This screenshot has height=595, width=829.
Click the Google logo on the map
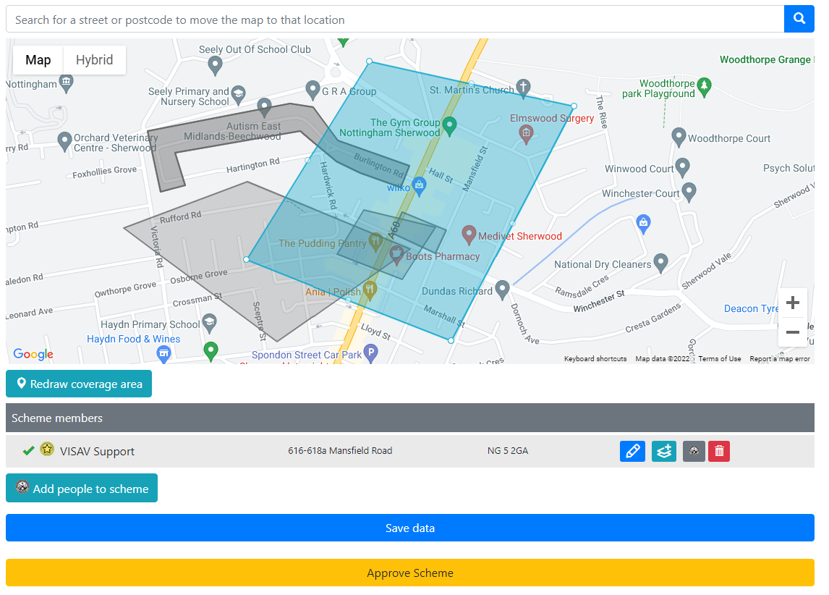(x=33, y=354)
